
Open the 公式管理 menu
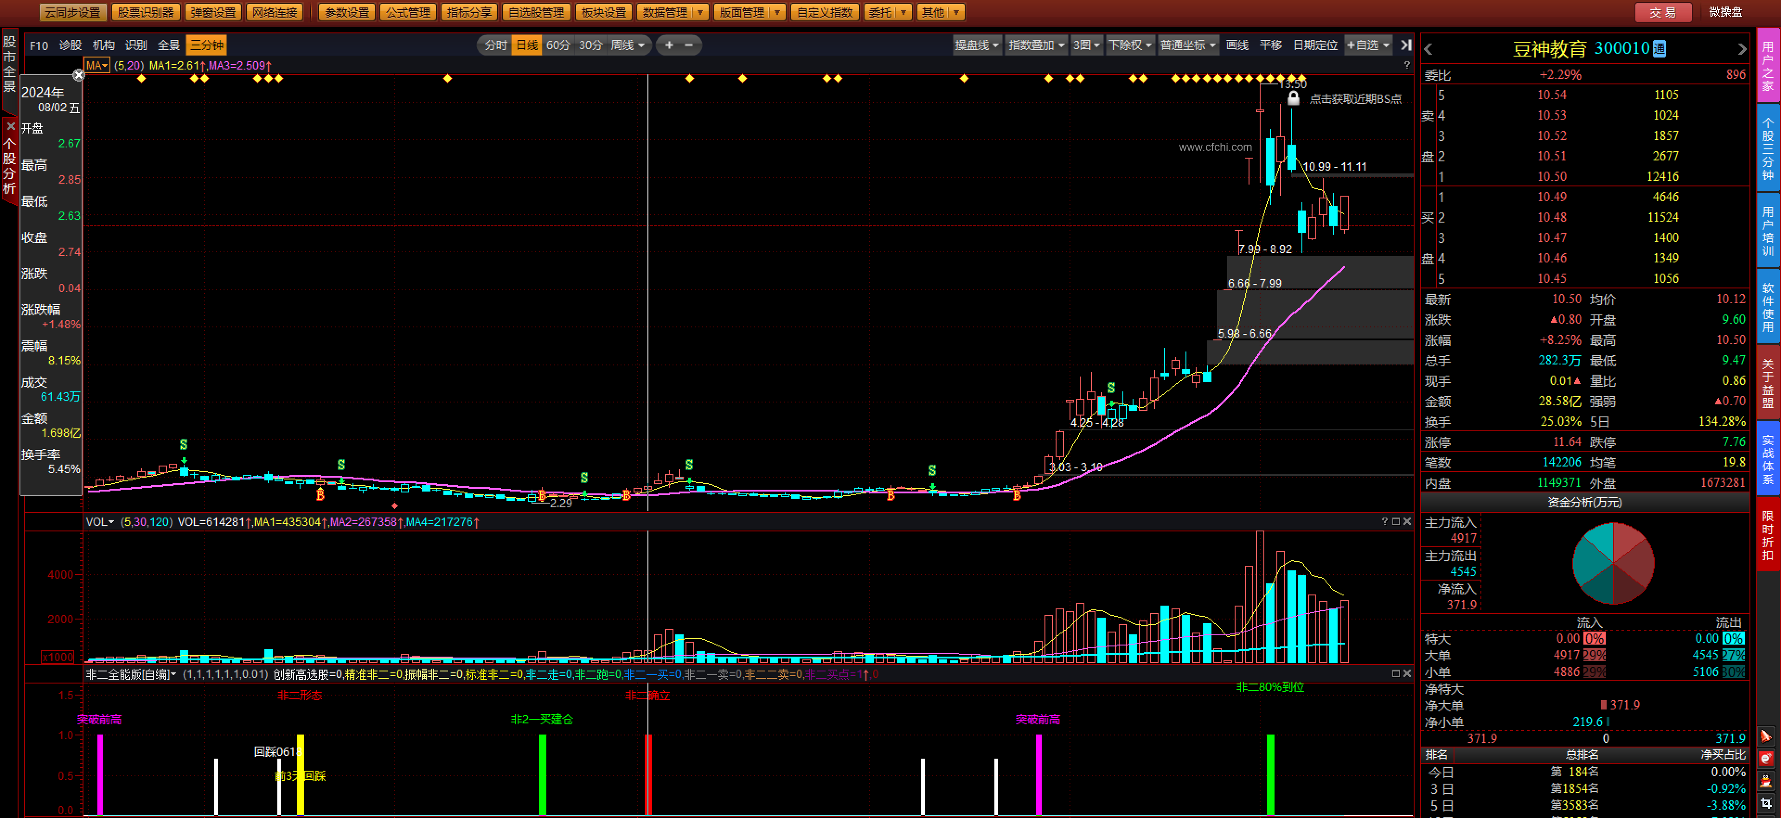pyautogui.click(x=408, y=13)
